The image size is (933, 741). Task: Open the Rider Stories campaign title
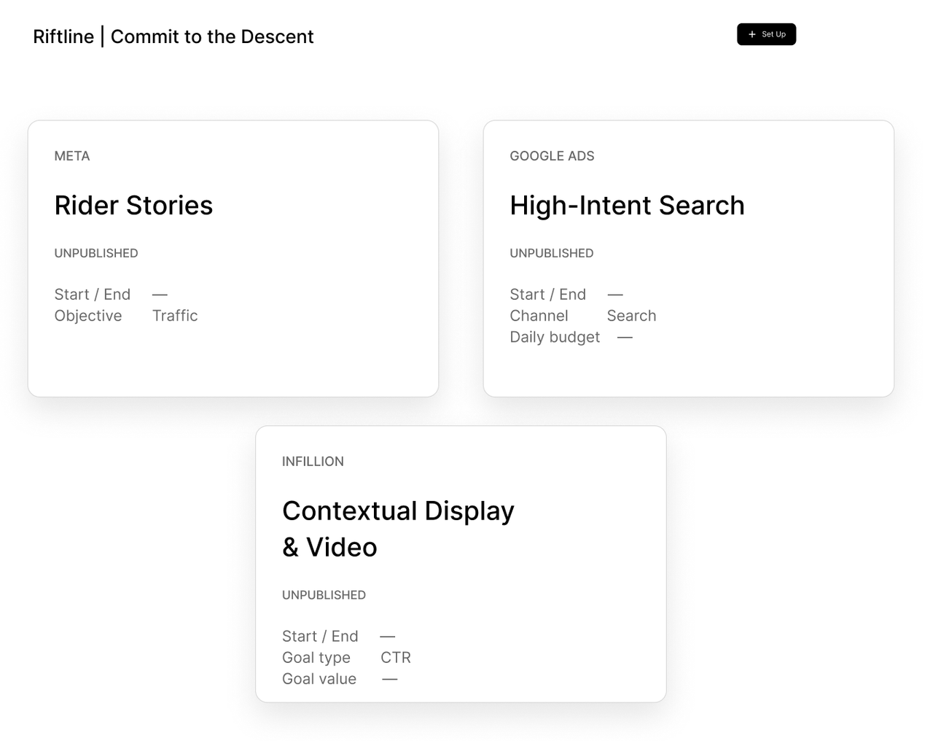tap(133, 206)
